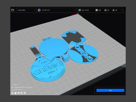Select the front view cube icon
The height and width of the screenshot is (102, 136).
tap(16, 93)
